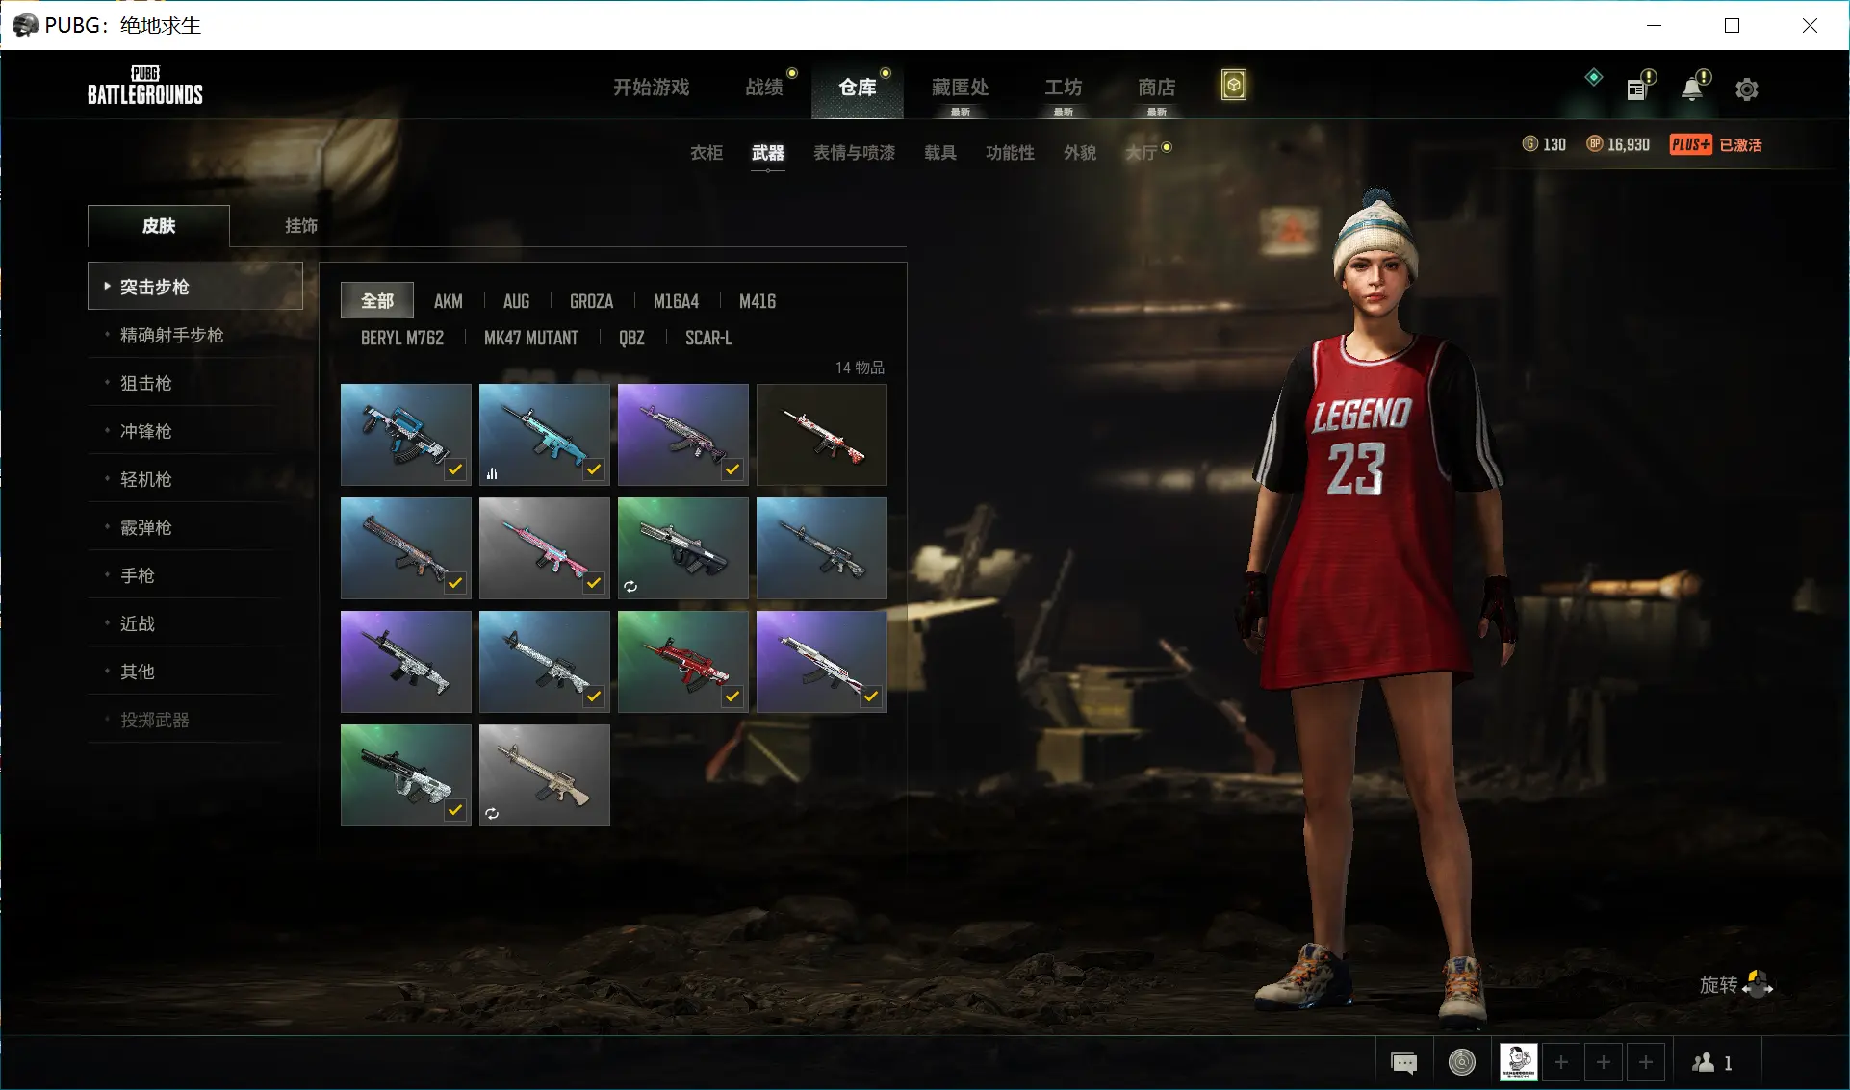This screenshot has height=1090, width=1850.
Task: Open the 工坊 tab
Action: coord(1064,88)
